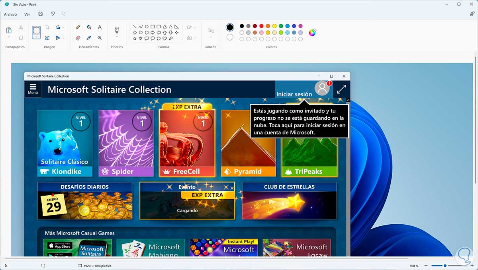Choose the pink color swatch
Screen dimensions: 478x270
261,33
